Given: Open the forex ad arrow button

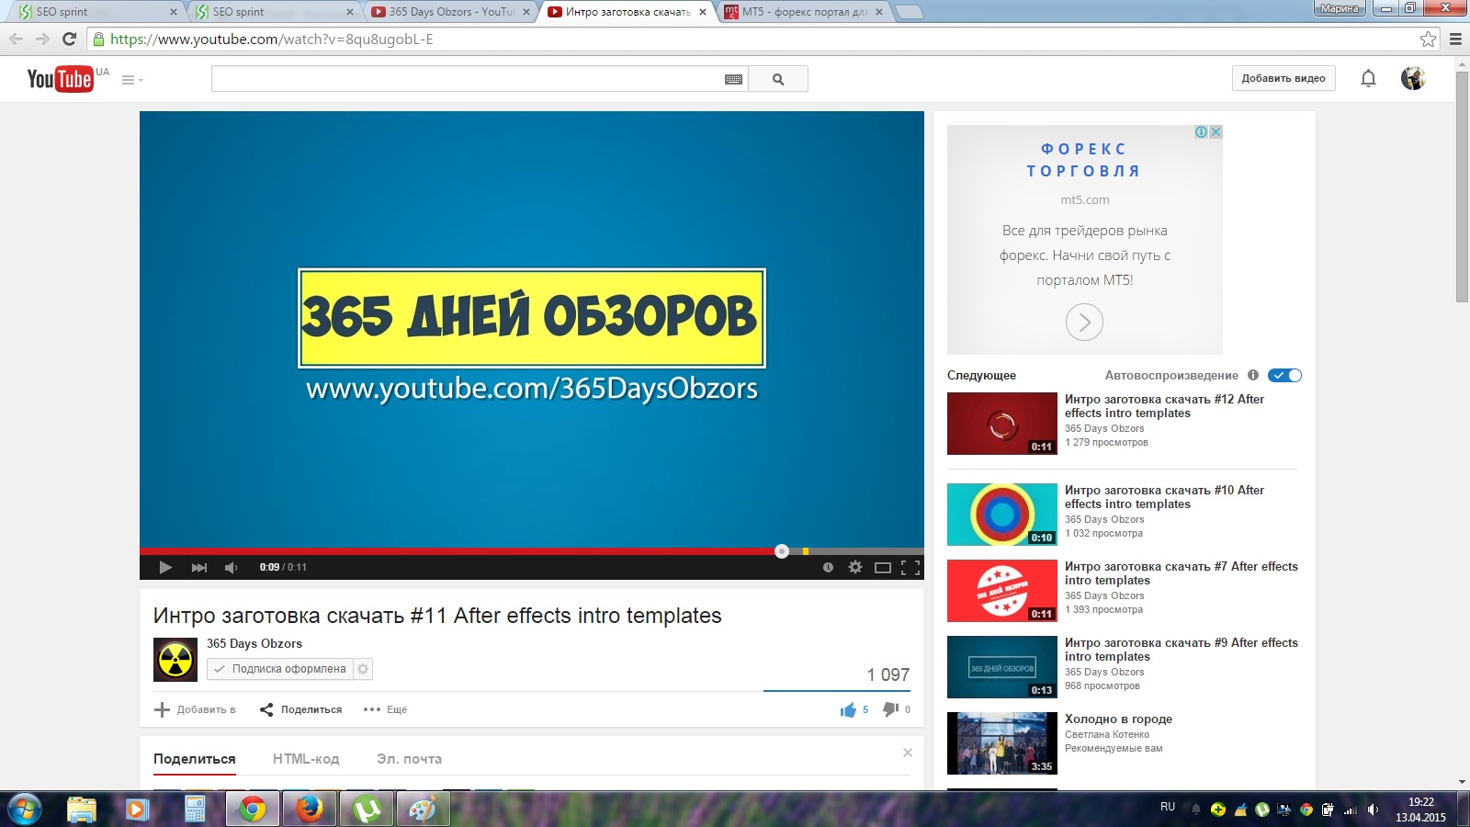Looking at the screenshot, I should pyautogui.click(x=1084, y=323).
